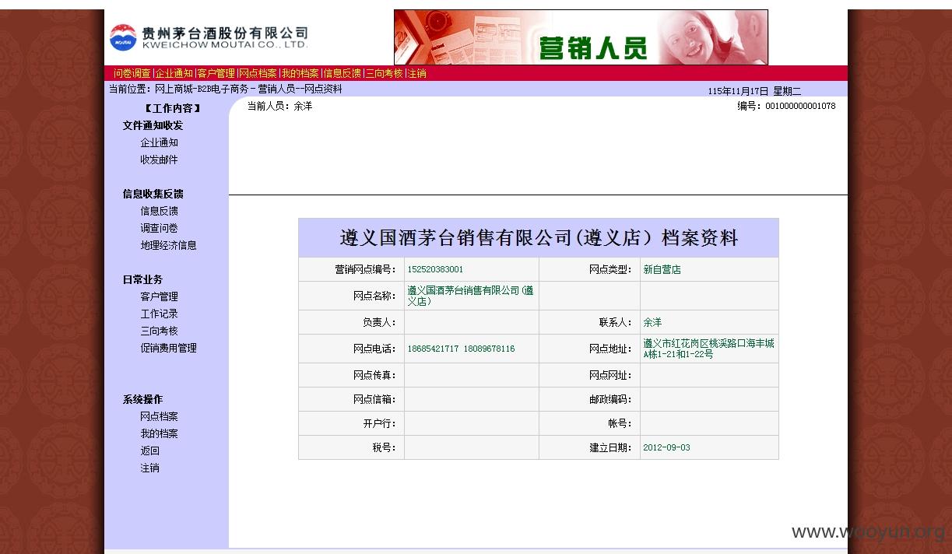
Task: Click the Kweichow Moutai company logo
Action: point(209,37)
